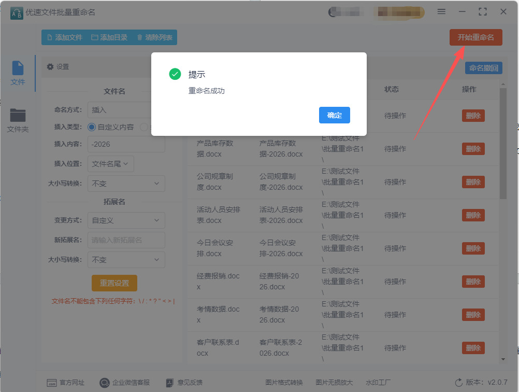Viewport: 519px width, 392px height.
Task: Click the version refresh icon
Action: click(458, 383)
